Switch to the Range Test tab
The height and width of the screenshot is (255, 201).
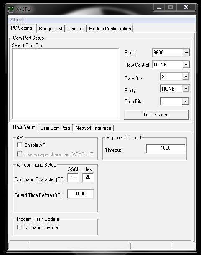tap(51, 29)
